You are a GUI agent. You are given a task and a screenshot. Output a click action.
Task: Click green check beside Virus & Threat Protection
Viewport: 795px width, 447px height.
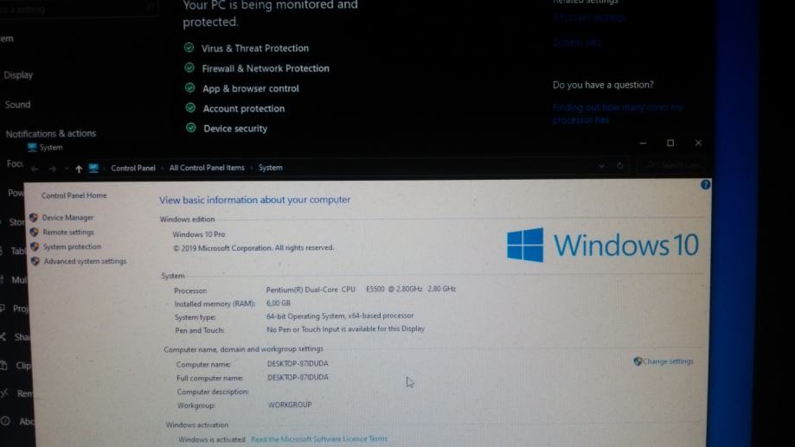click(x=189, y=48)
